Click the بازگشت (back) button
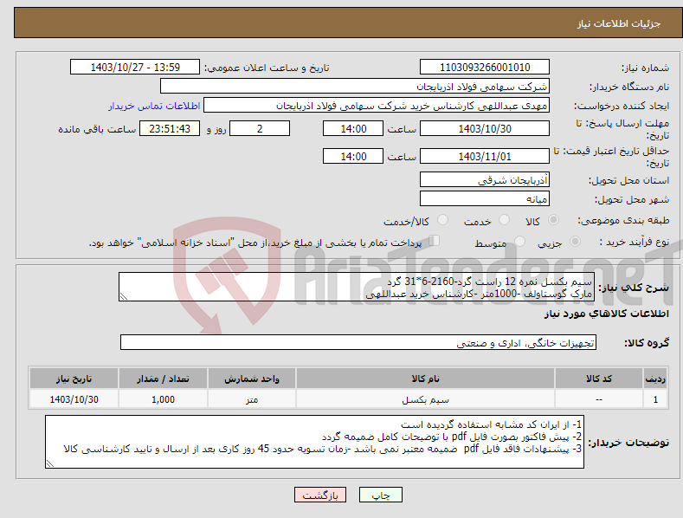 tap(320, 495)
